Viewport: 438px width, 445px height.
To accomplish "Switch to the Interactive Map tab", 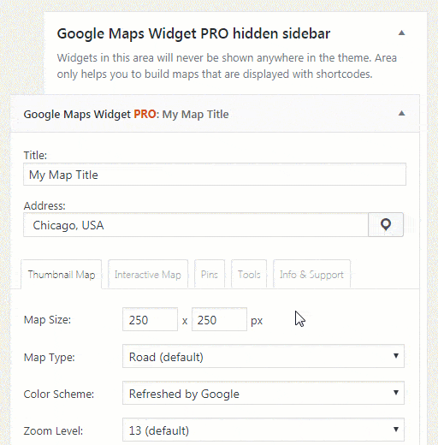I will click(x=148, y=275).
